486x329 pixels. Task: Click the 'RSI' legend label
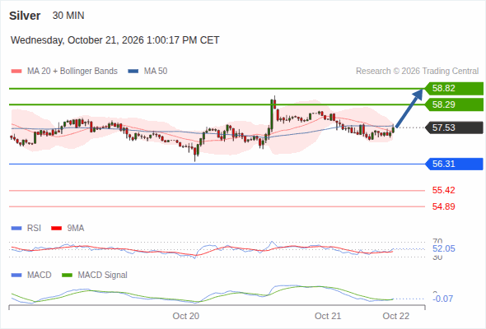click(34, 229)
